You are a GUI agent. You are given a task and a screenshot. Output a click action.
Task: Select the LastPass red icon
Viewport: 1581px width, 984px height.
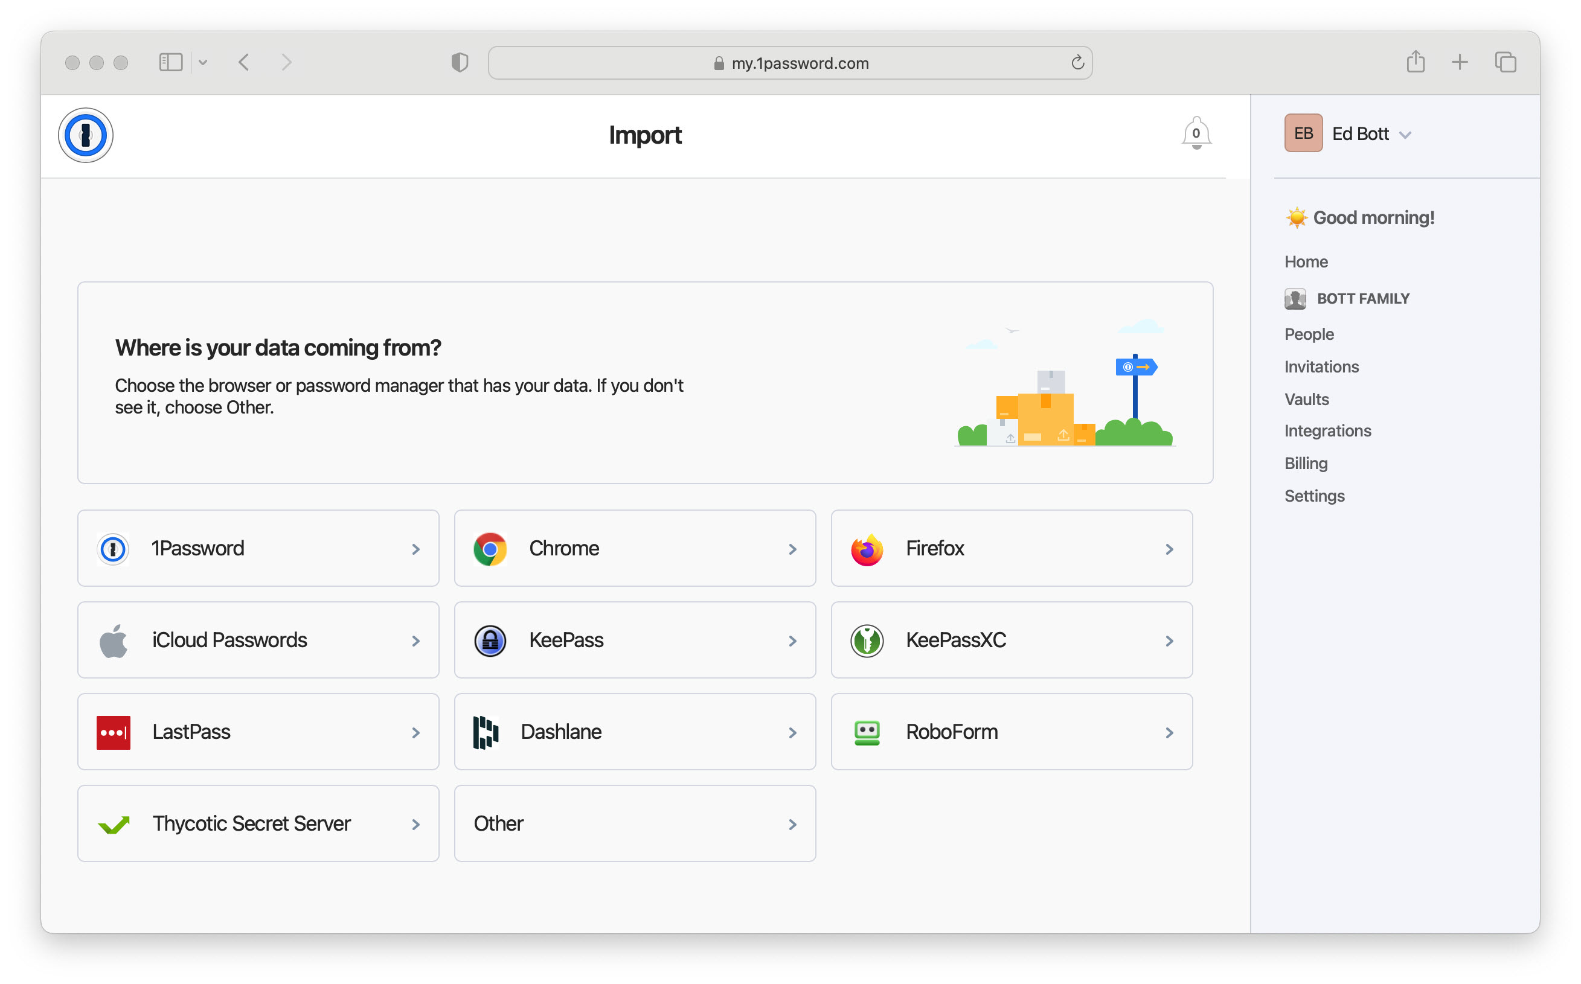click(x=114, y=732)
